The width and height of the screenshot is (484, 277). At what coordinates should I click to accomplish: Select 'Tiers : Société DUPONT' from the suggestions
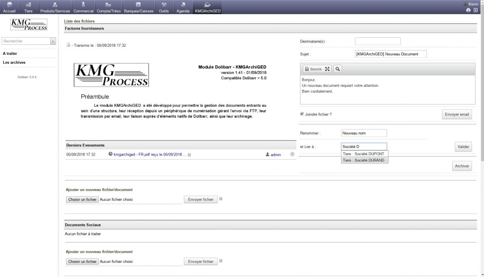point(364,154)
